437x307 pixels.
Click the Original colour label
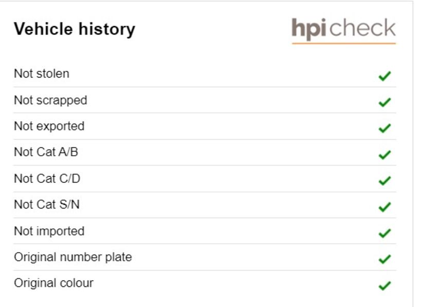click(x=53, y=283)
